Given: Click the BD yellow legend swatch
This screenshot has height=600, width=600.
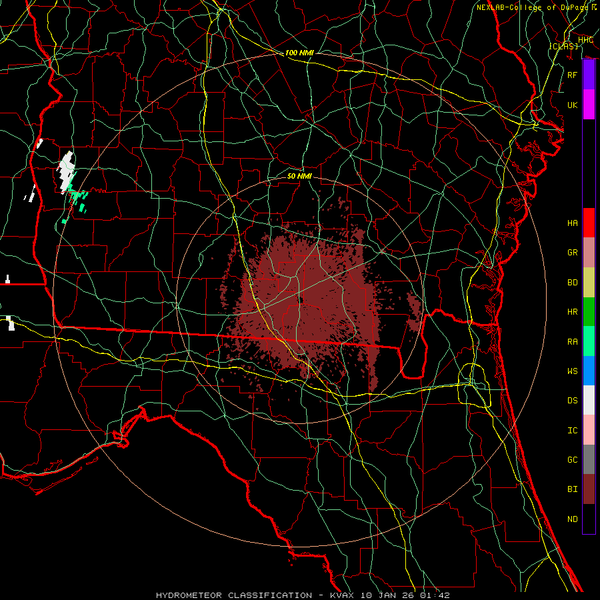Looking at the screenshot, I should coord(589,283).
